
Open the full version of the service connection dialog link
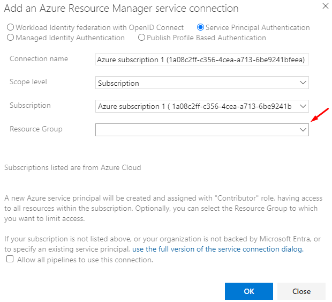(217, 249)
